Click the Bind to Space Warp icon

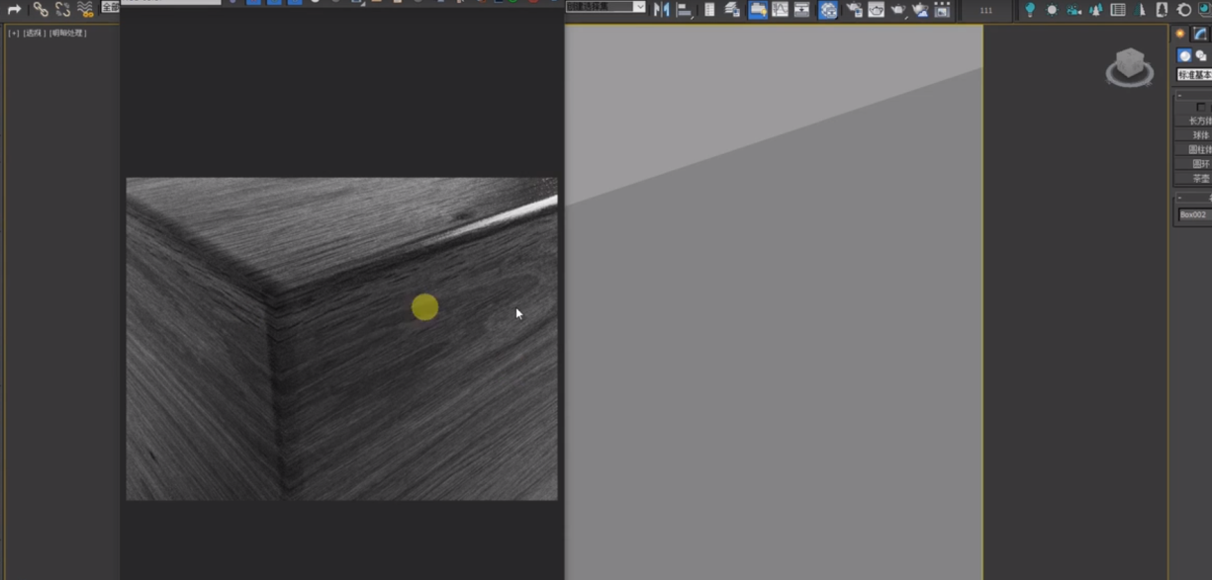point(85,9)
